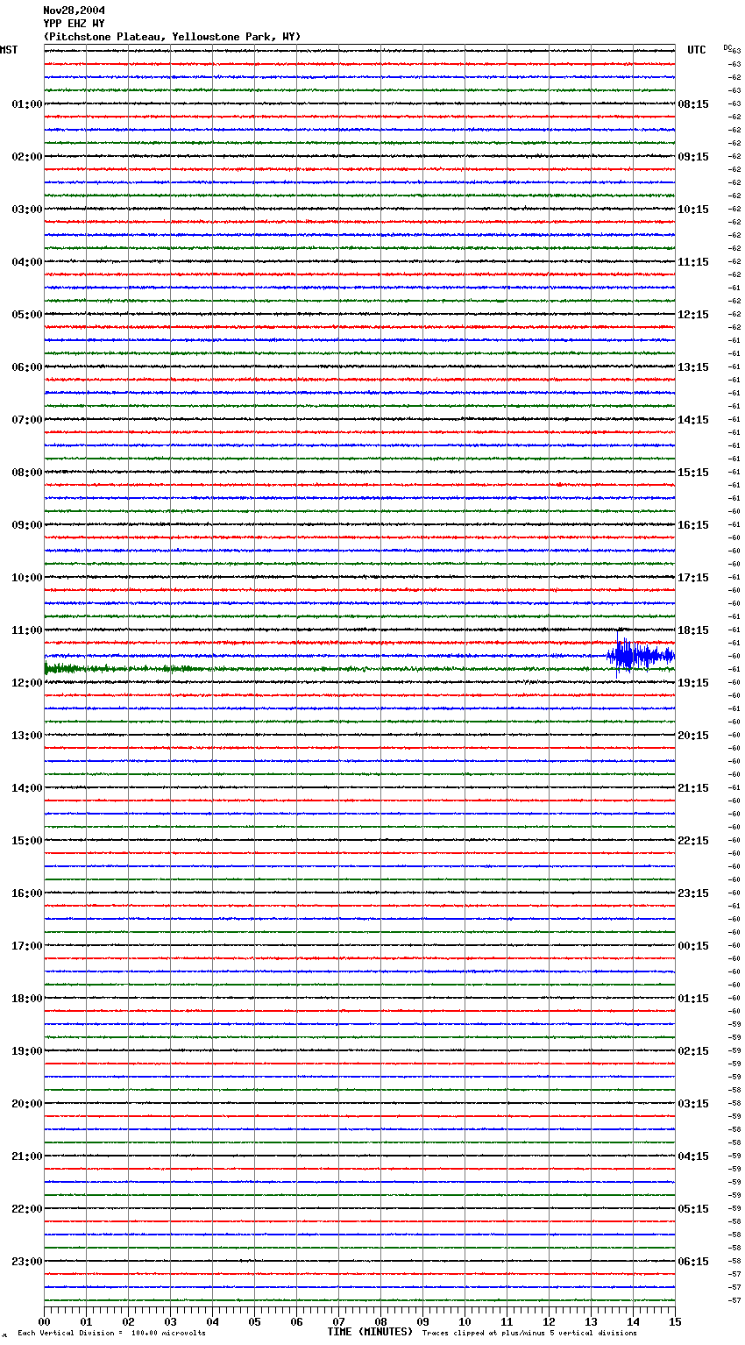745x1345 pixels.
Task: Click the 19:15 UTC time label
Action: click(x=693, y=683)
